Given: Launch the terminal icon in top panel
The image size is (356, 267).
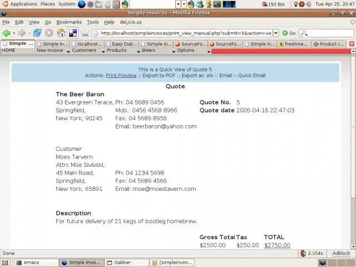Looking at the screenshot, I should coord(217,4).
